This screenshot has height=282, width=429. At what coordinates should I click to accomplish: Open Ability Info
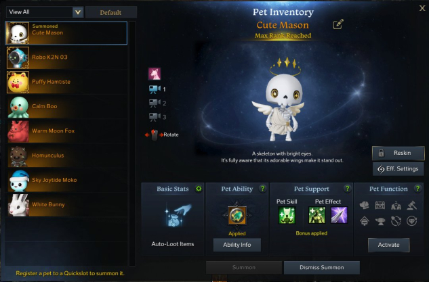(x=237, y=245)
